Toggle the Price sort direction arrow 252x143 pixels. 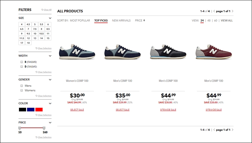[144, 20]
